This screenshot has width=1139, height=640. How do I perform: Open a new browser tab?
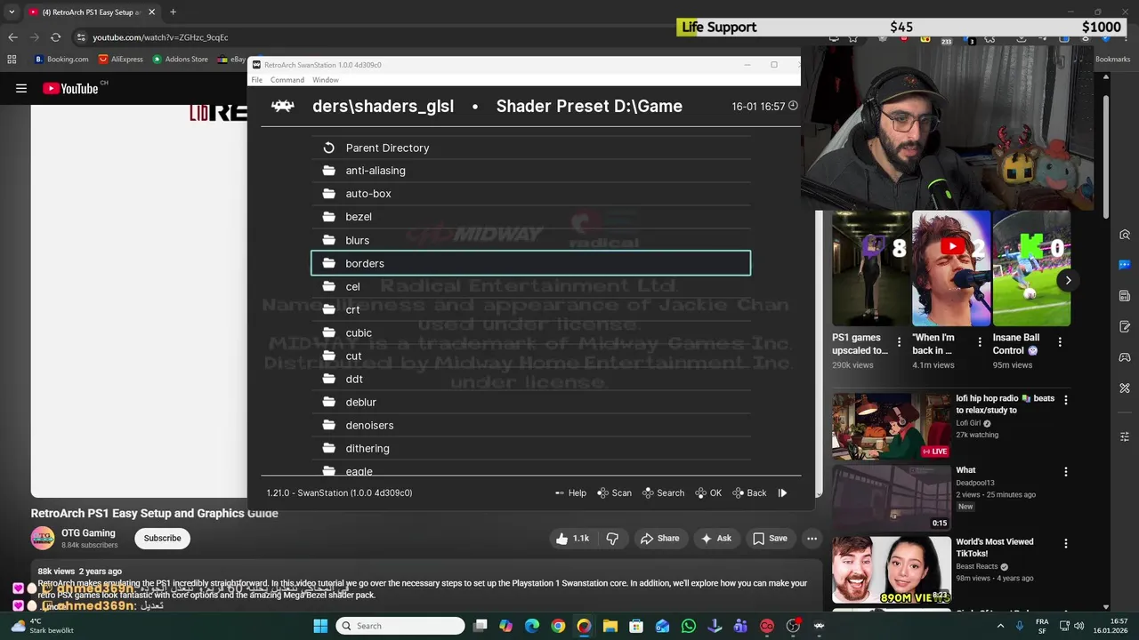173,12
